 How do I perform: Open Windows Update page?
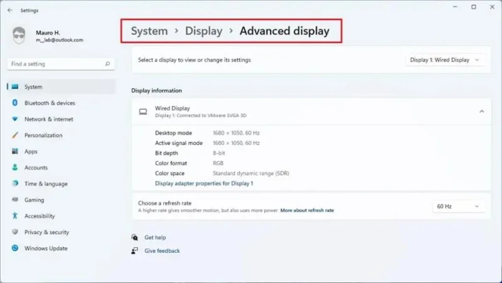[x=61, y=248]
